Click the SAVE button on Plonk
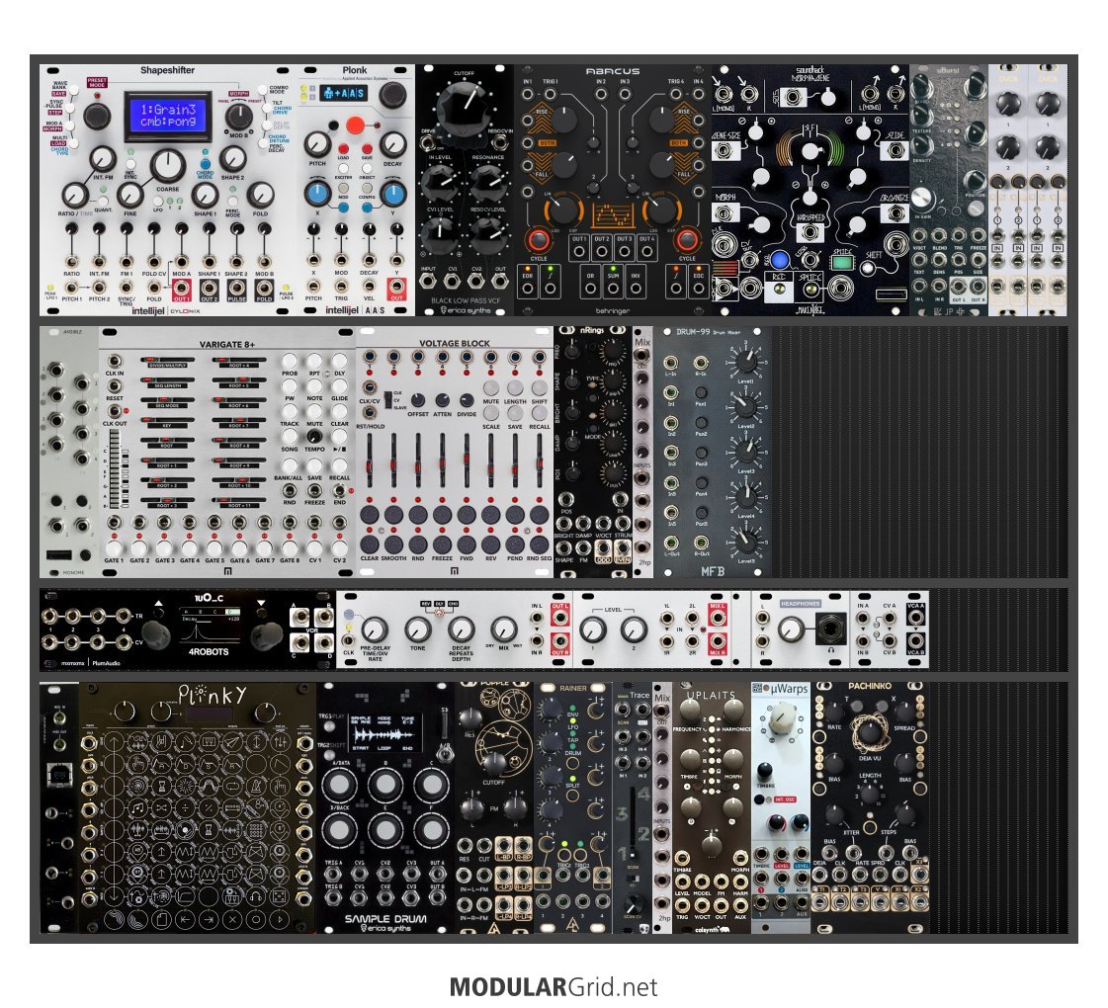The height and width of the screenshot is (1008, 1108). (367, 150)
